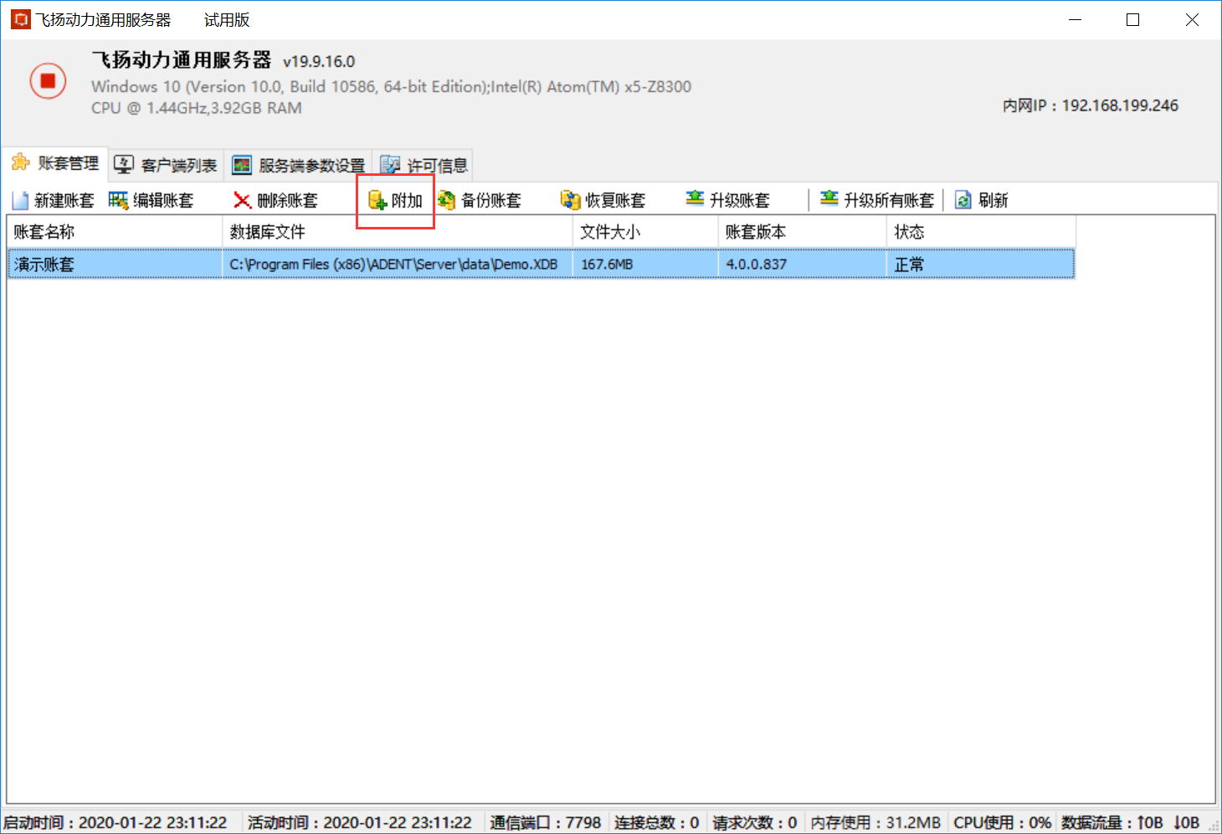This screenshot has height=834, width=1222.
Task: Click the 活动时间 status bar entry
Action: pyautogui.click(x=360, y=822)
